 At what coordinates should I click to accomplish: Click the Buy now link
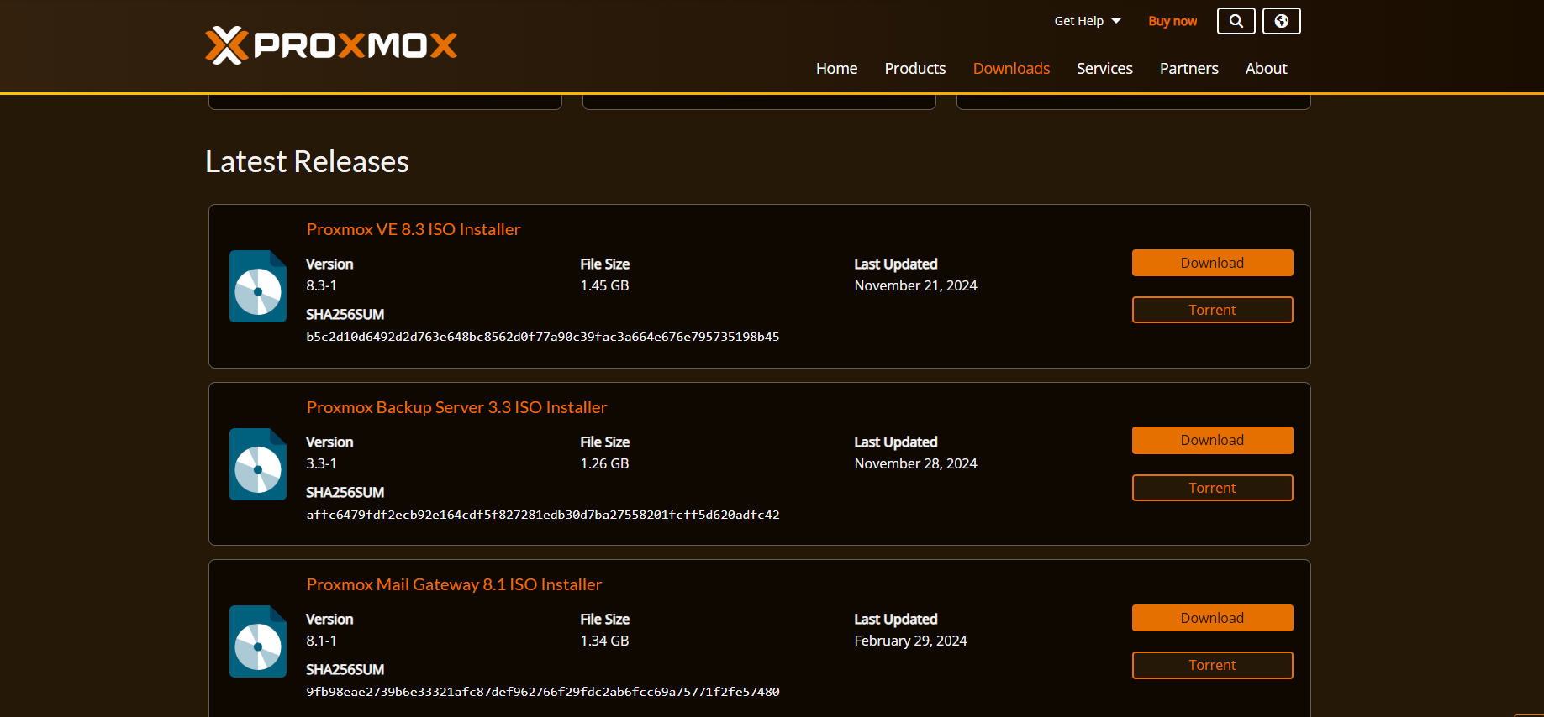click(x=1172, y=21)
